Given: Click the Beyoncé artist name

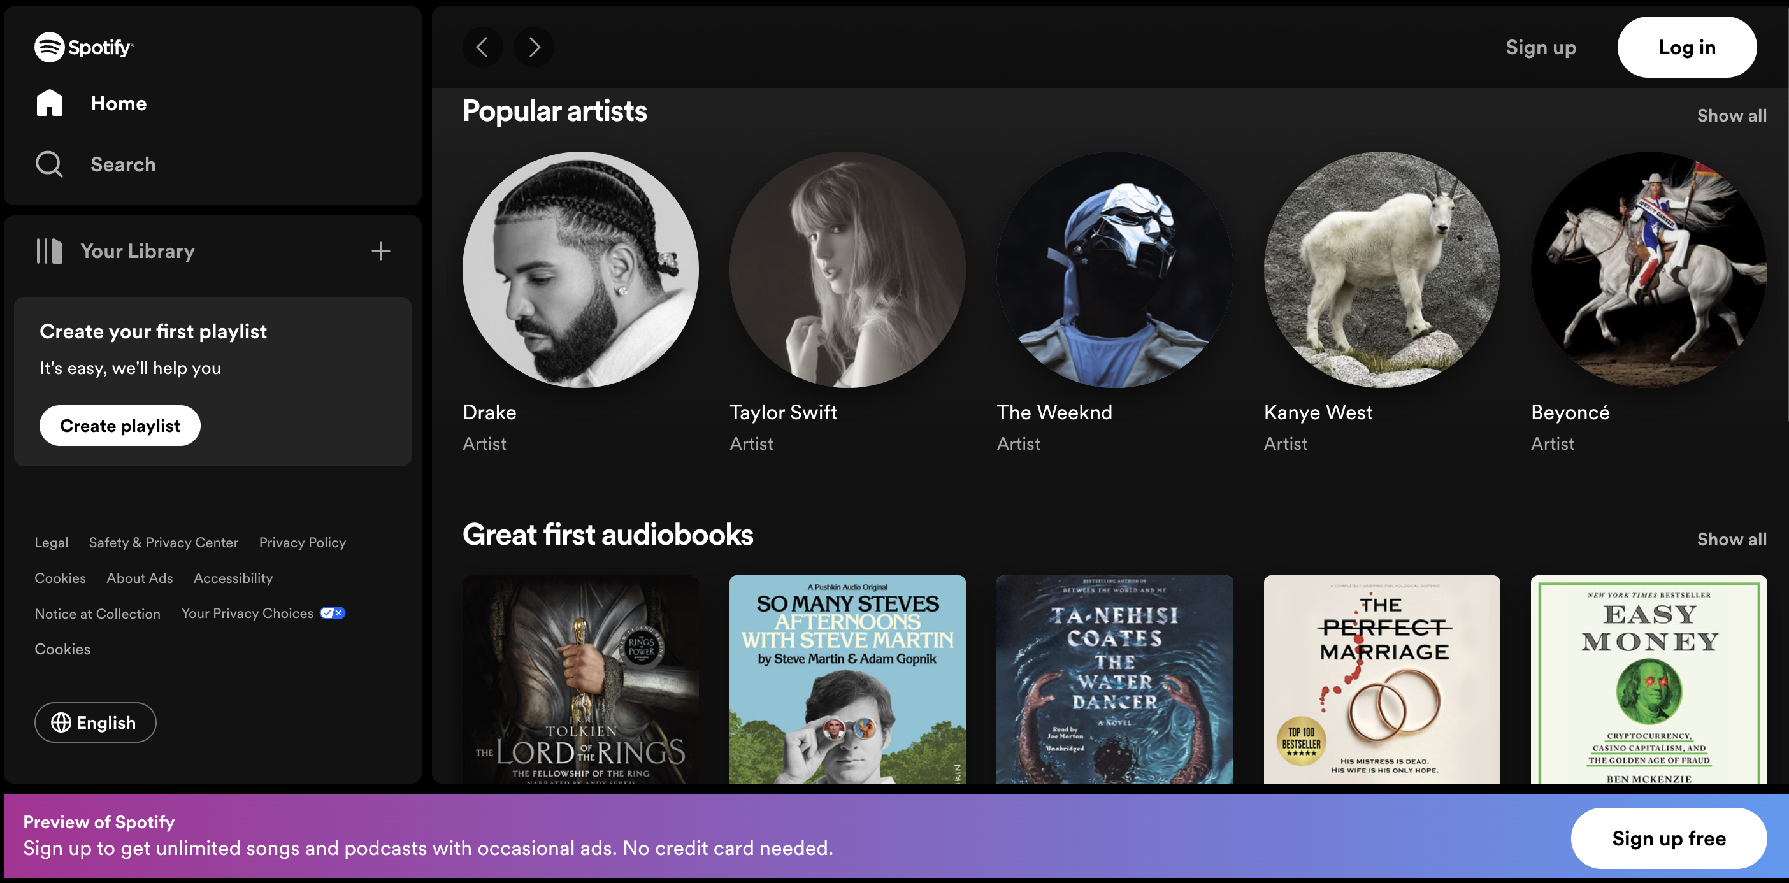Looking at the screenshot, I should coord(1570,413).
